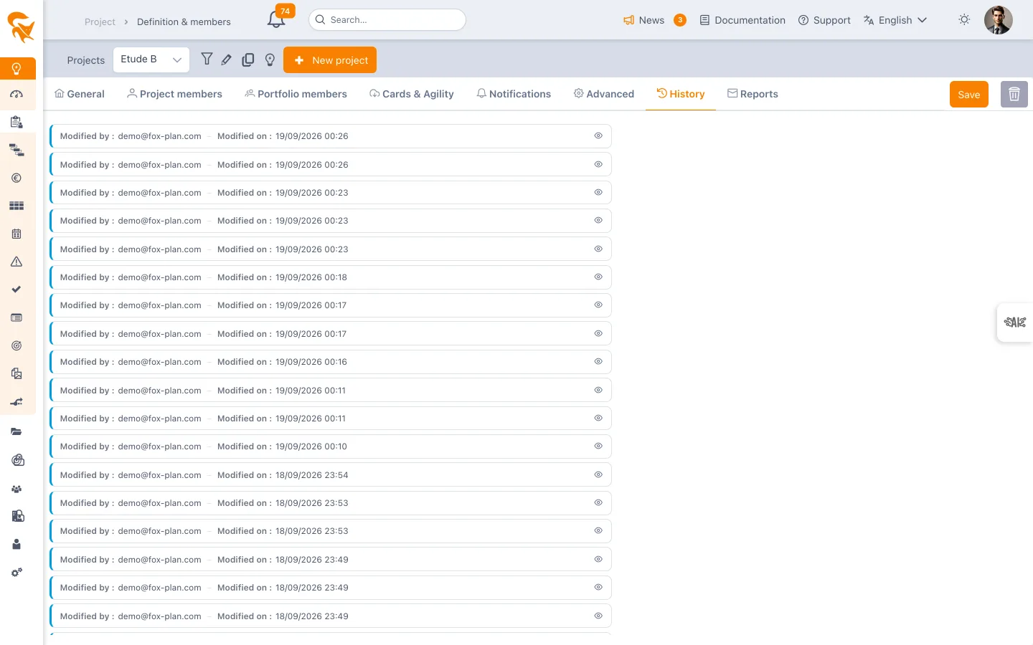This screenshot has width=1033, height=645.
Task: Focus the Search input field
Action: tap(387, 20)
